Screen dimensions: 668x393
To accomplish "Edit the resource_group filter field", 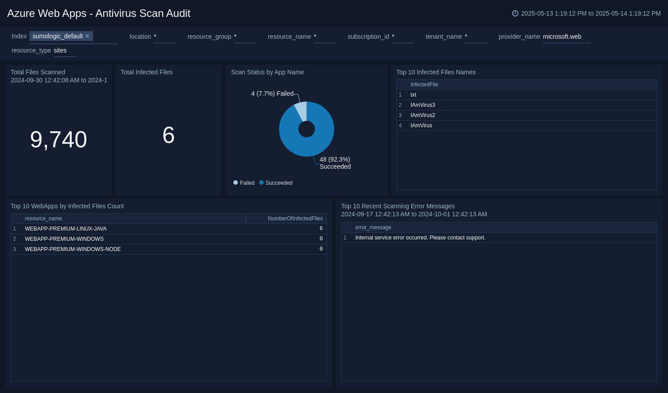I will (245, 36).
